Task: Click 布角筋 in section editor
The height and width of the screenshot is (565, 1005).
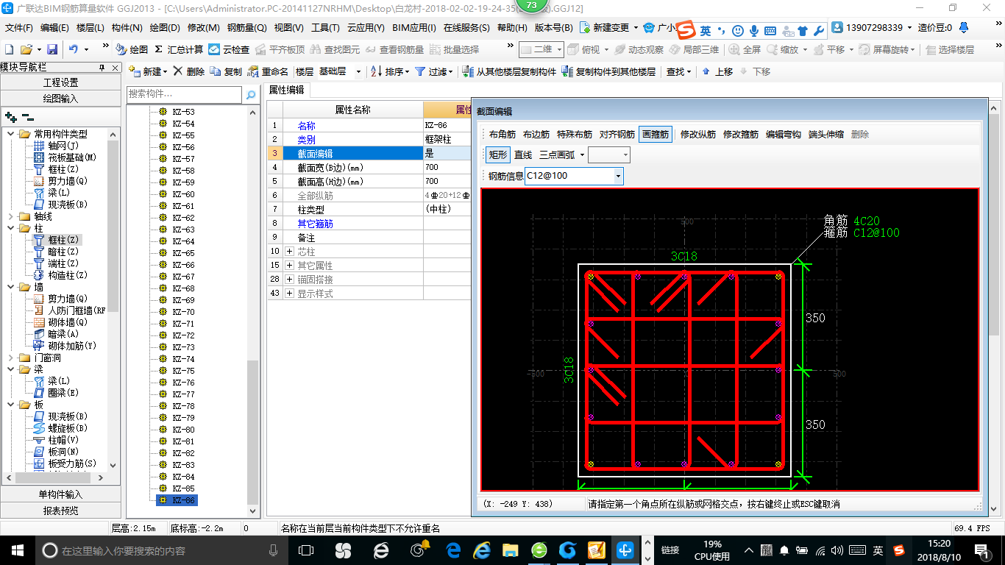Action: pyautogui.click(x=502, y=134)
